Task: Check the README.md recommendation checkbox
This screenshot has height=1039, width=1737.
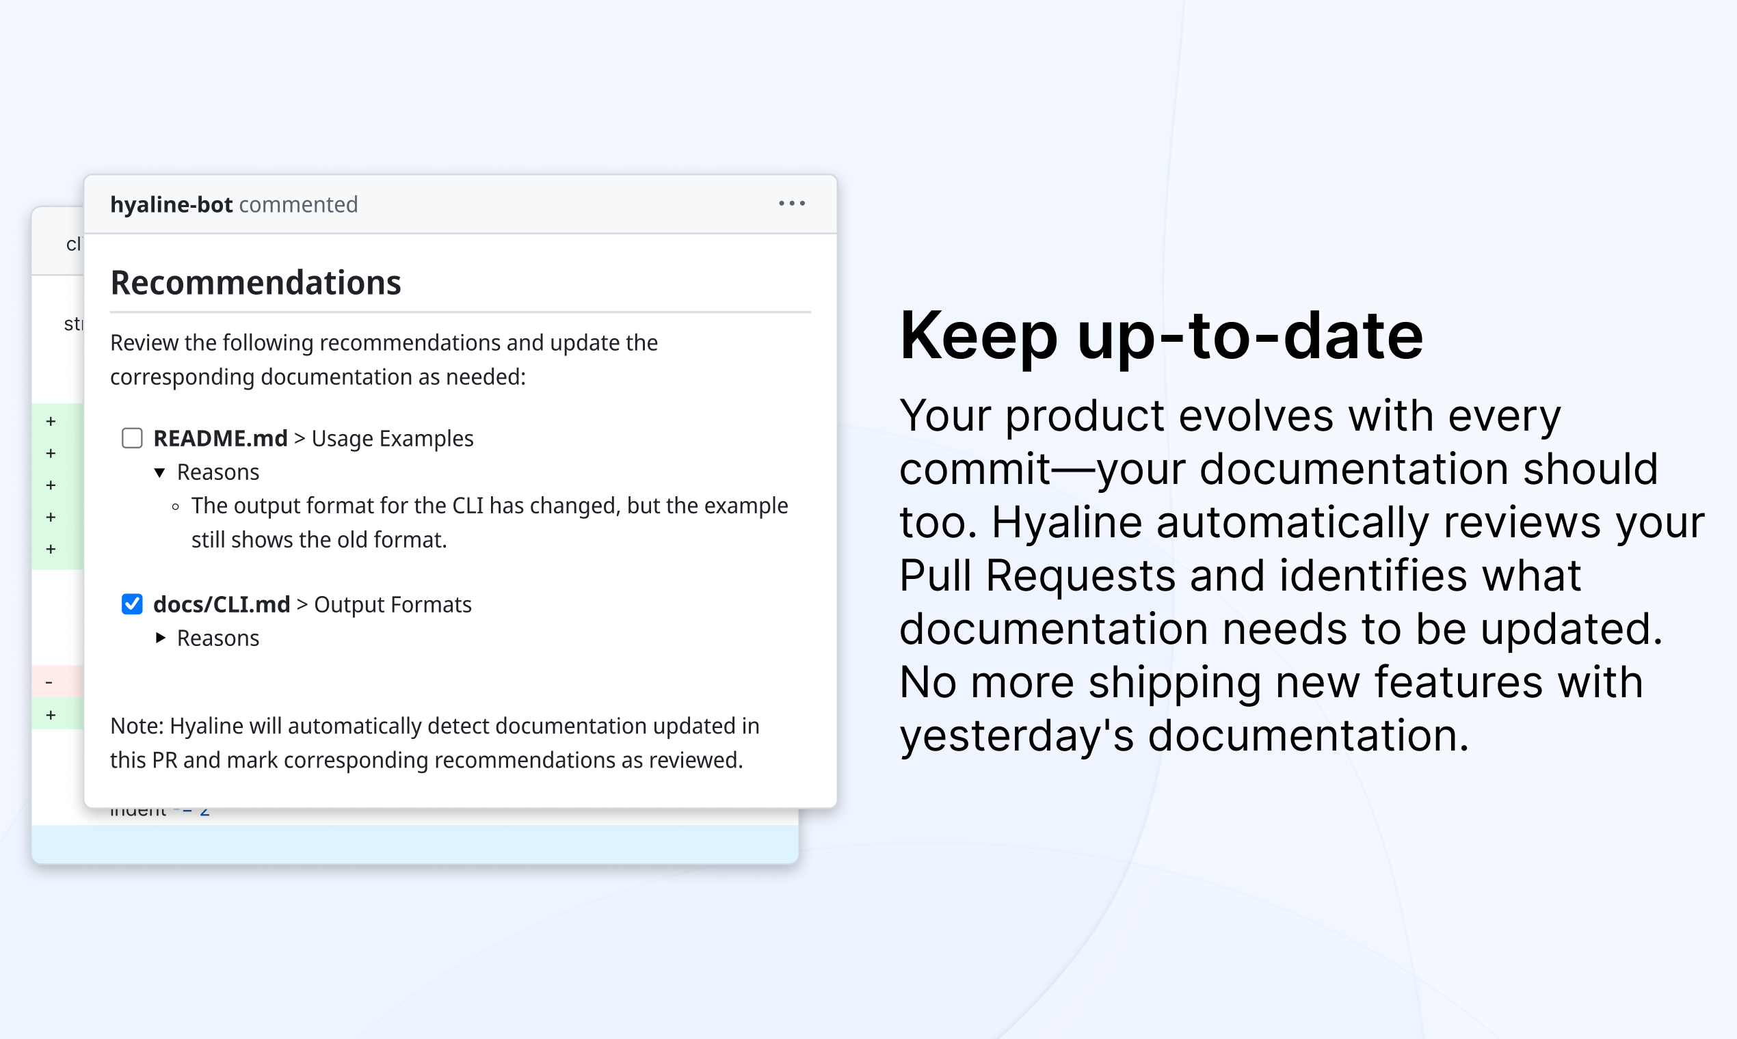Action: tap(132, 437)
